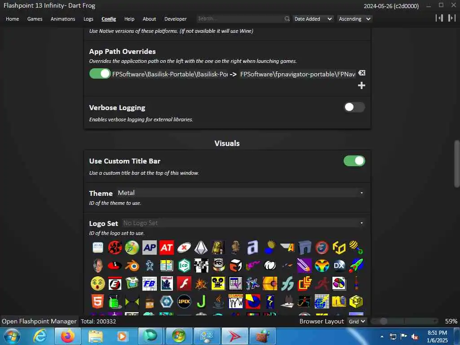
Task: Add a new app path override
Action: pyautogui.click(x=362, y=85)
